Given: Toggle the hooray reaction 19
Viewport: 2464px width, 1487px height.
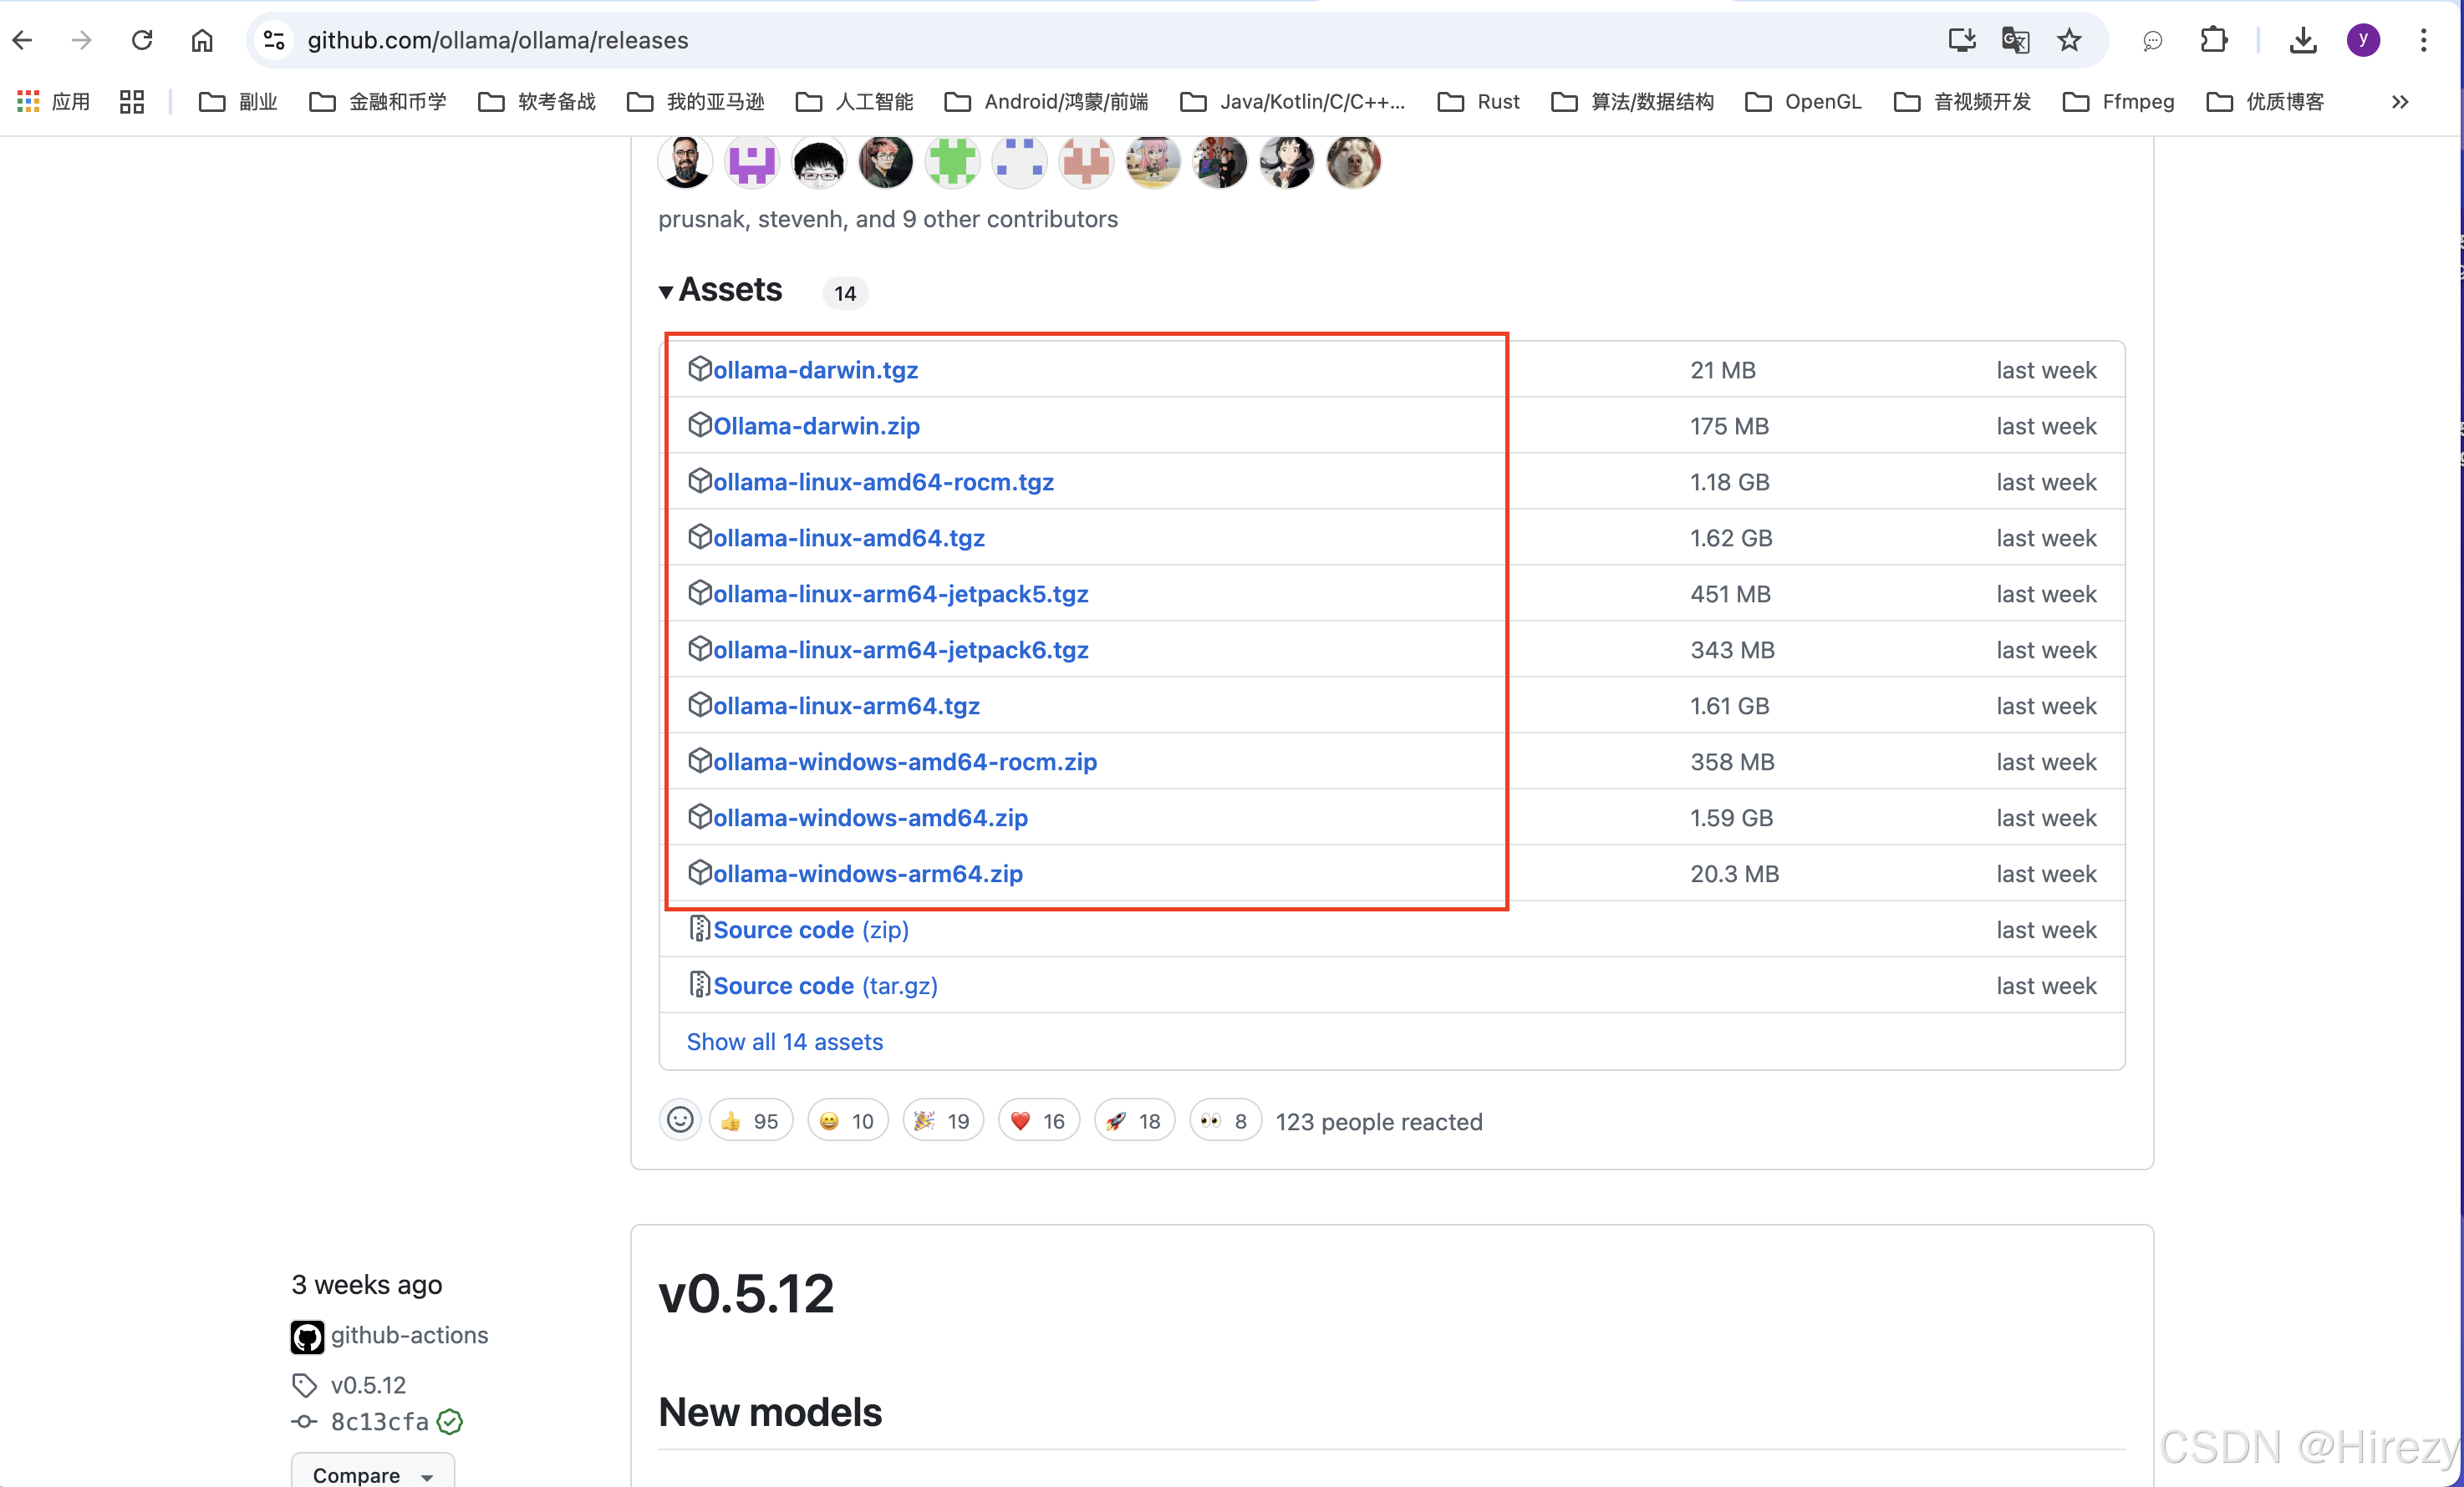Looking at the screenshot, I should (943, 1120).
